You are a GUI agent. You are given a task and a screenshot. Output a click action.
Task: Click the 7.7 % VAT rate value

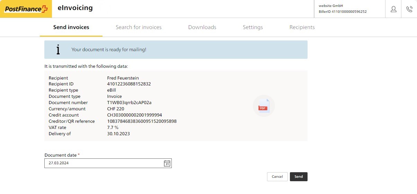pyautogui.click(x=113, y=128)
